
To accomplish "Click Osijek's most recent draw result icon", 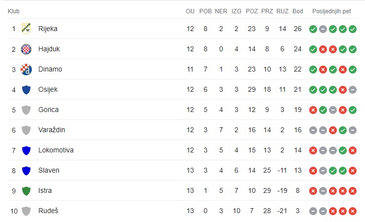I will pos(353,90).
